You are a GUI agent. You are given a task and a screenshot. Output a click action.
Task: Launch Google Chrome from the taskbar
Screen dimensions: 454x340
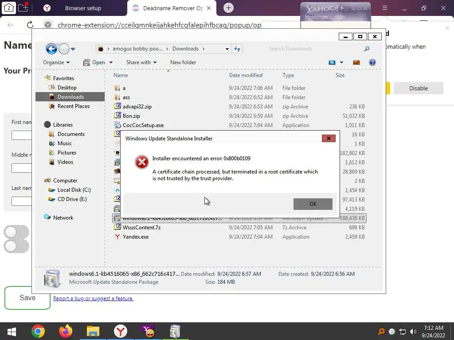pos(38,331)
